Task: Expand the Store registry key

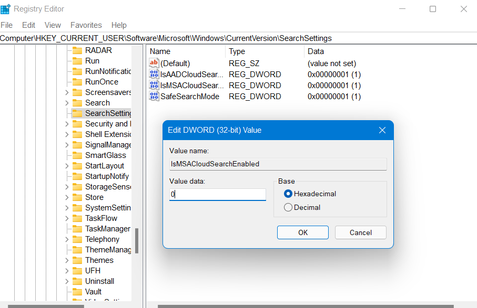Action: (x=67, y=197)
